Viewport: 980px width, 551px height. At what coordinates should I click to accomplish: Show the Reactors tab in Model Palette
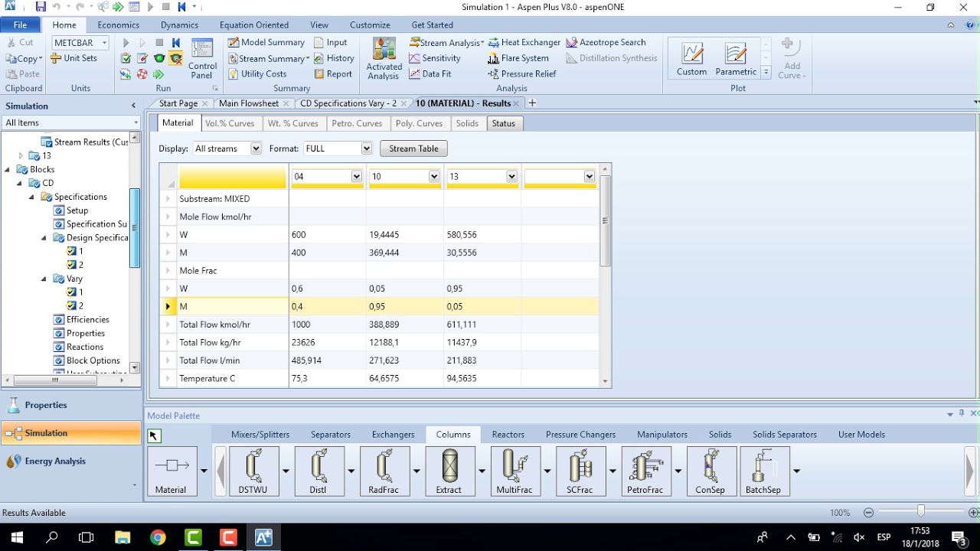[508, 435]
